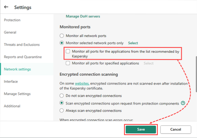
Task: Click Select link next to selected ports
Action: (133, 43)
